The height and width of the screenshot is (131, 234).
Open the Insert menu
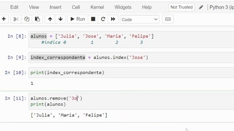coord(55,7)
